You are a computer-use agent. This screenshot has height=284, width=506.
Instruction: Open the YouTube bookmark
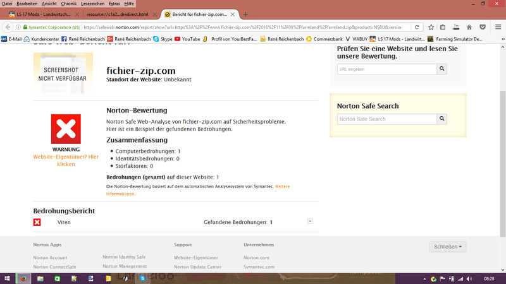point(187,39)
